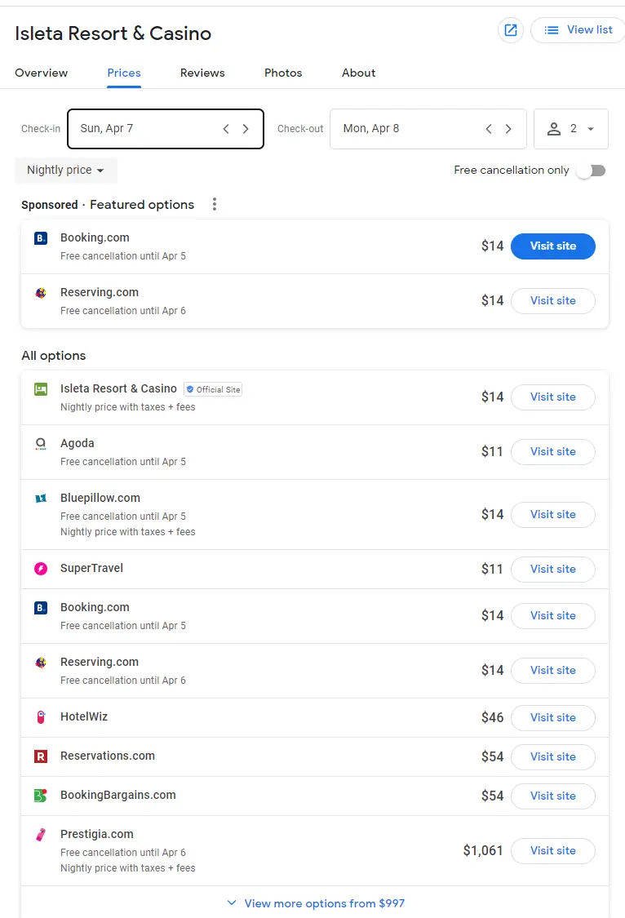Click Reserving.com logo in All options
Viewport: 625px width, 918px height.
tap(41, 662)
